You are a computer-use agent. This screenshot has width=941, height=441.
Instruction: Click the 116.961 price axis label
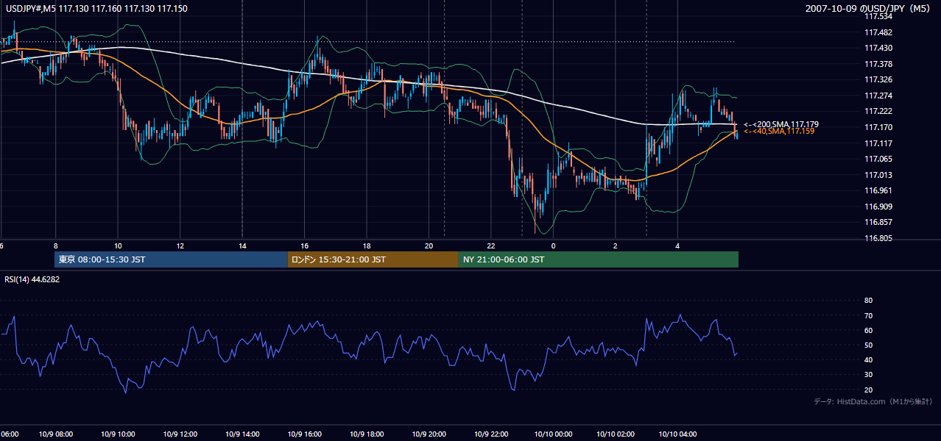[x=878, y=190]
